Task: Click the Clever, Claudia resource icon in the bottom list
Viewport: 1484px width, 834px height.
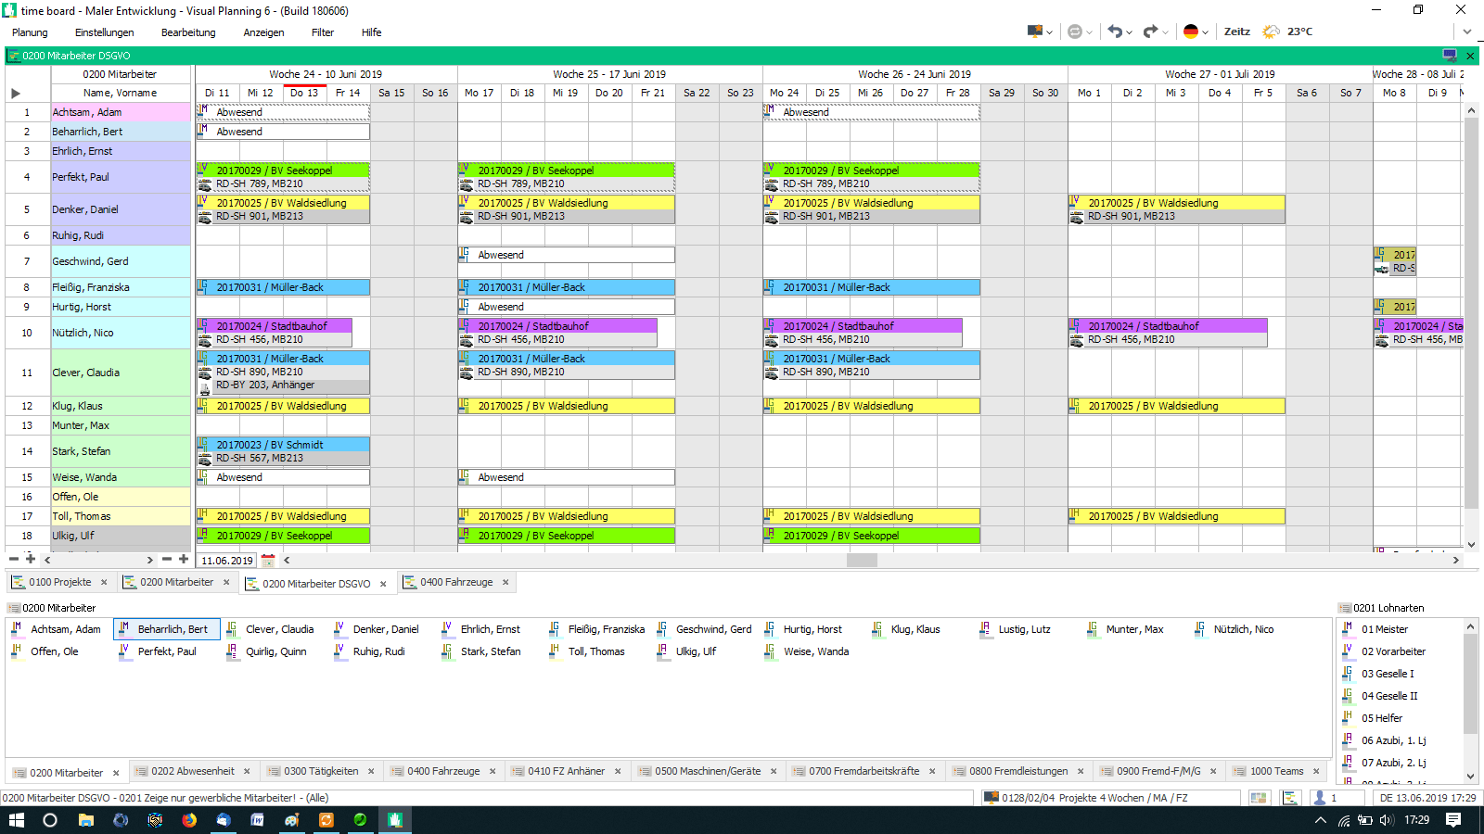Action: coord(232,629)
